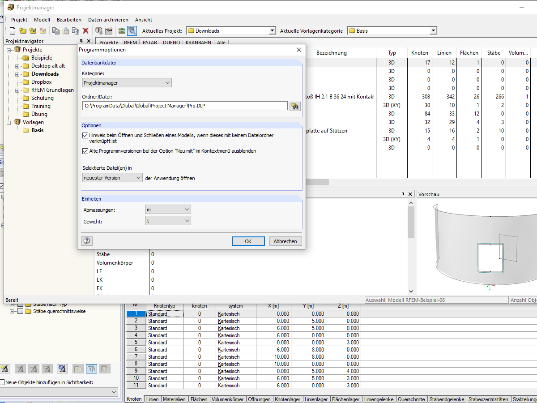
Task: Select the Beispiele folder in tree
Action: pos(42,58)
